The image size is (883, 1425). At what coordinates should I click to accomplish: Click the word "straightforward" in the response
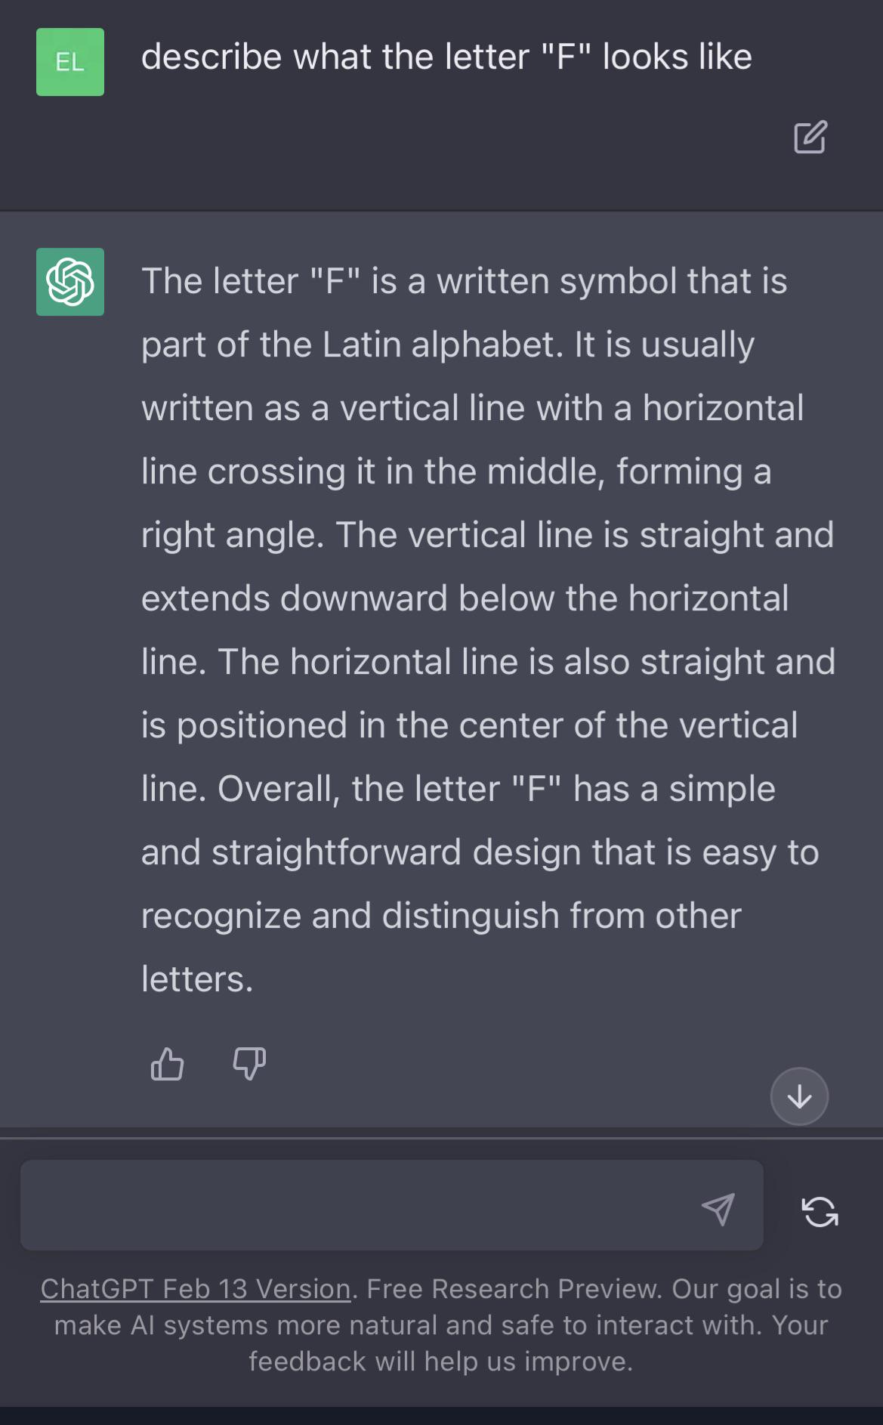(337, 852)
